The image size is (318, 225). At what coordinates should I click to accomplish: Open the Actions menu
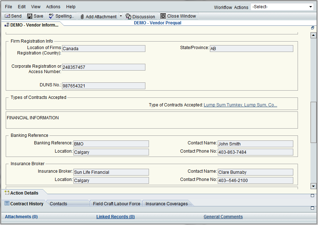pyautogui.click(x=53, y=7)
